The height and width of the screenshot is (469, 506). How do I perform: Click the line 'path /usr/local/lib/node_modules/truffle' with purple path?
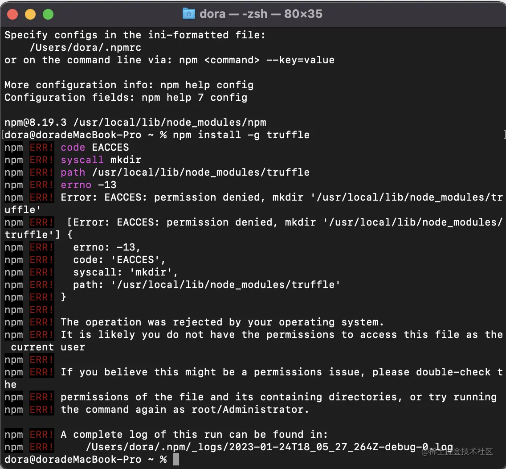(185, 172)
